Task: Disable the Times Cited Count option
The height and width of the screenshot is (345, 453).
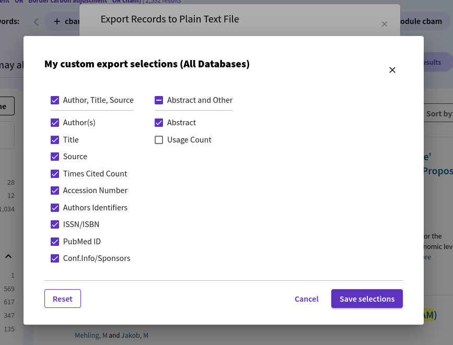Action: pos(55,174)
